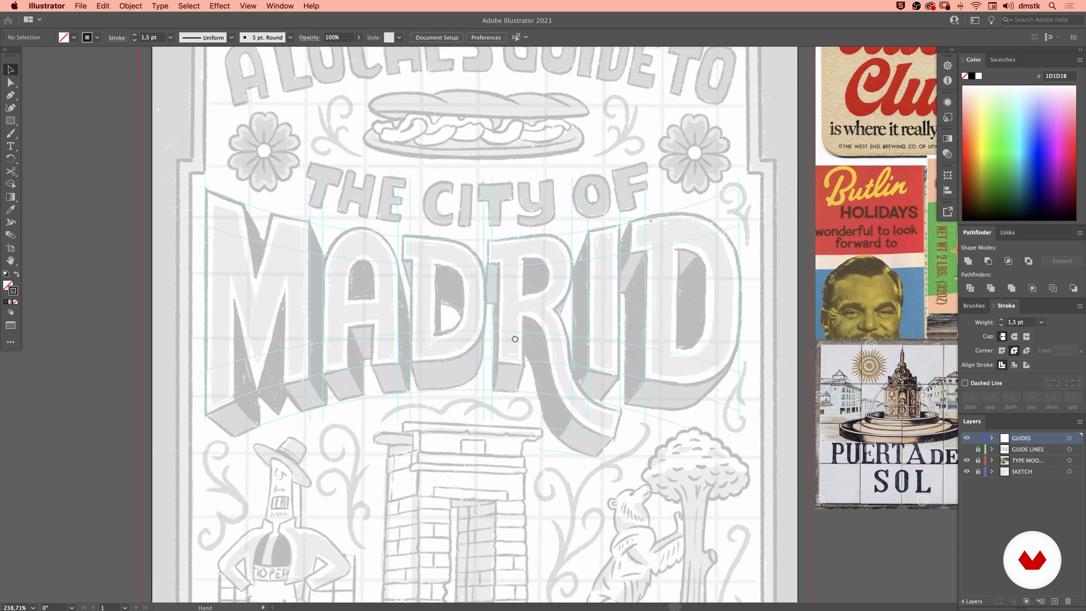Image resolution: width=1086 pixels, height=611 pixels.
Task: Select the Selection tool
Action: click(10, 70)
